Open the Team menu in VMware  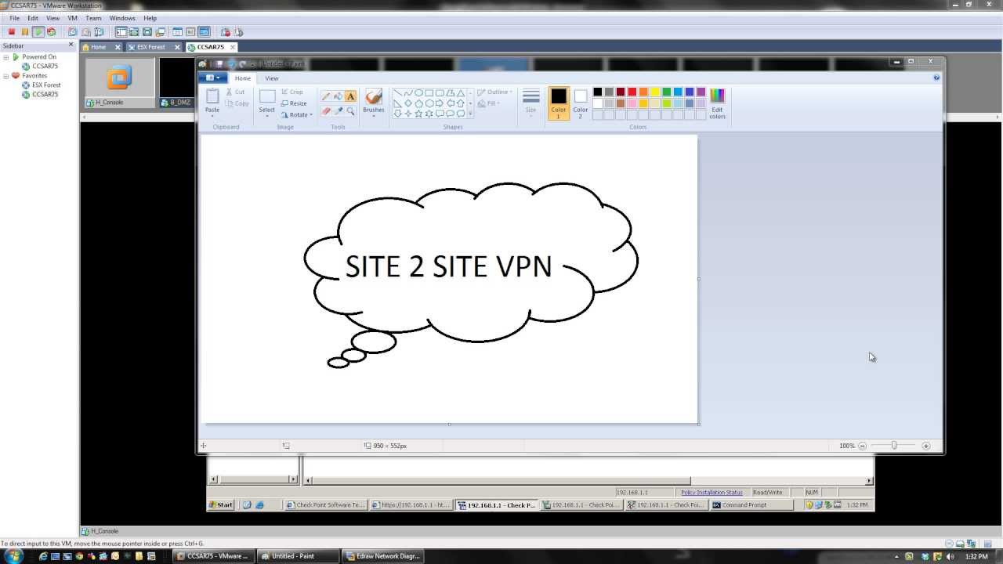[x=93, y=18]
